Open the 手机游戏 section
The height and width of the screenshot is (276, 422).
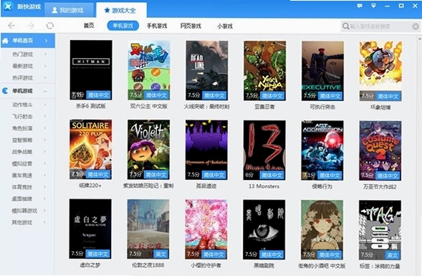click(x=157, y=26)
